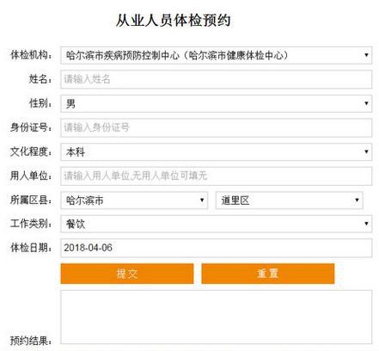The height and width of the screenshot is (351, 379).
Task: Click inside the 预约结果 result text area
Action: click(216, 317)
